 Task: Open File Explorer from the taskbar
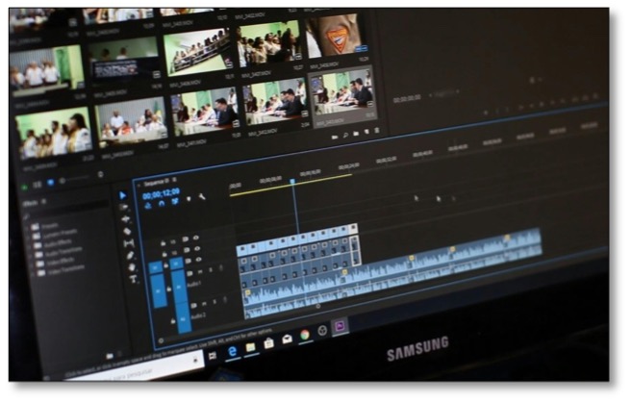tap(250, 347)
